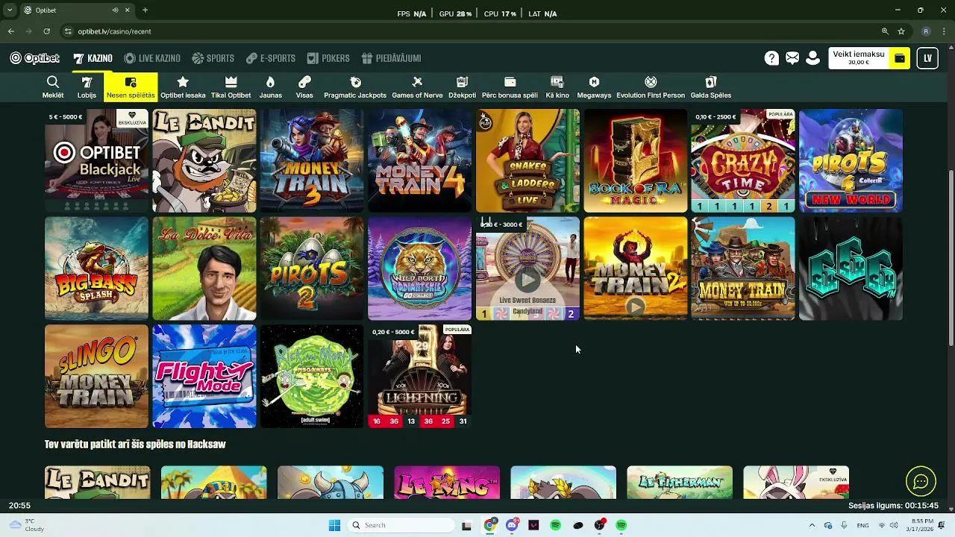Open the live chat bubble
955x537 pixels.
click(x=921, y=481)
